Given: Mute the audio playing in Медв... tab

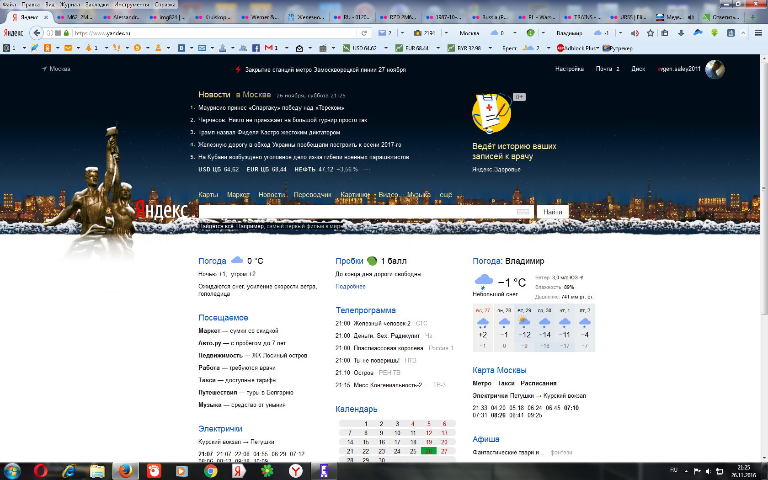Looking at the screenshot, I should 691,17.
